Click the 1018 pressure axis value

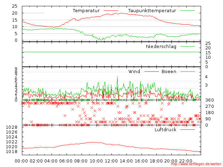pos(11,152)
